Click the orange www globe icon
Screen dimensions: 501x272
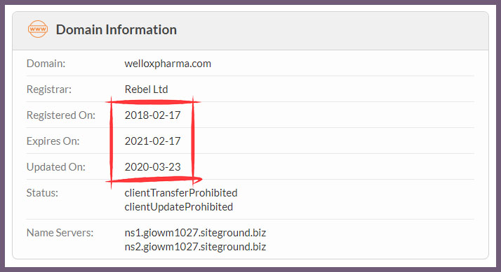click(38, 29)
